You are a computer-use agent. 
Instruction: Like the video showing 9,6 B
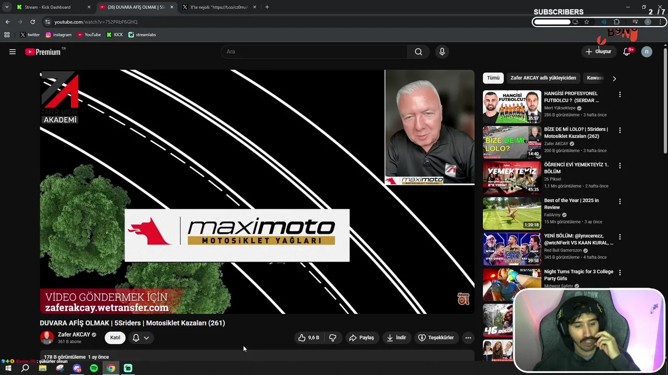[x=308, y=337]
